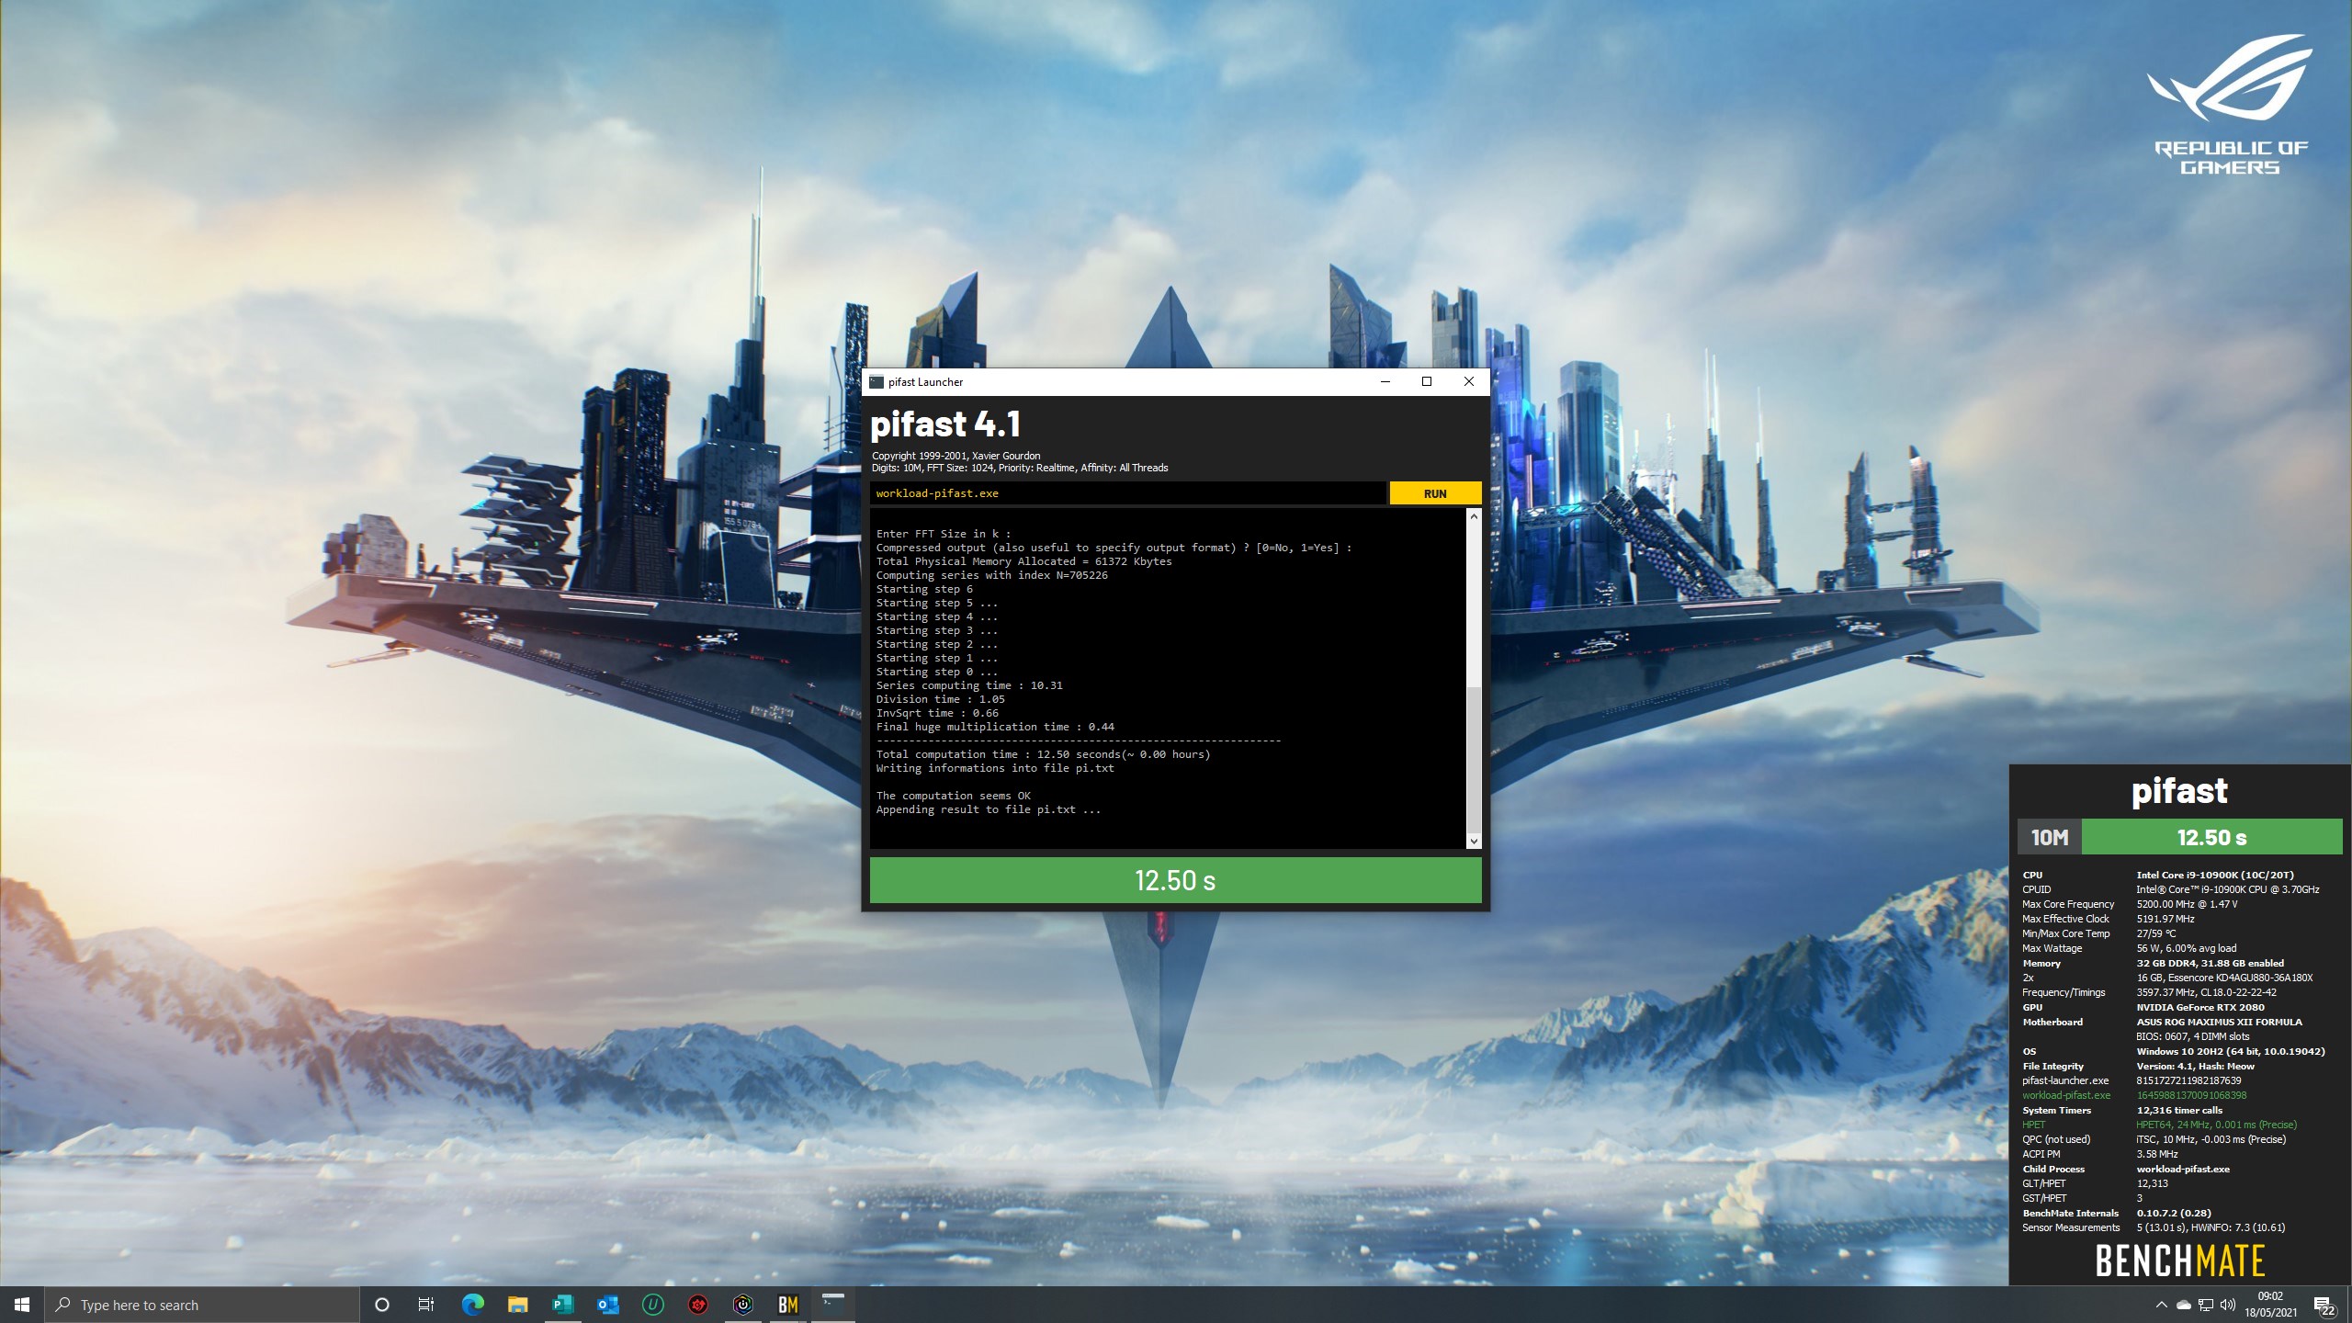Viewport: 2352px width, 1323px height.
Task: Open Microsoft Publisher from the taskbar
Action: tap(562, 1305)
